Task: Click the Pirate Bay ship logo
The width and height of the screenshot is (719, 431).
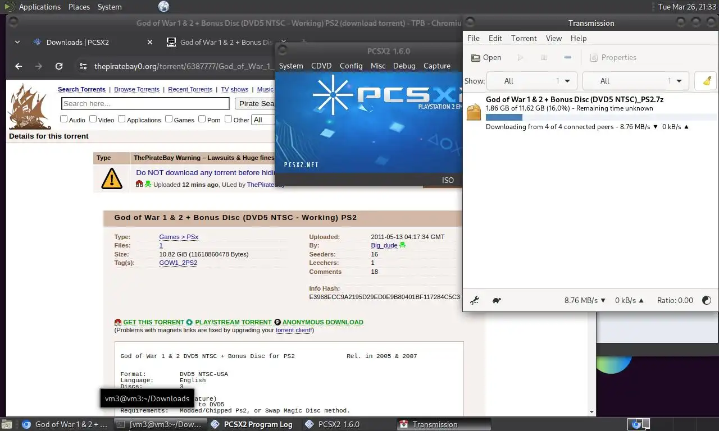Action: coord(29,107)
